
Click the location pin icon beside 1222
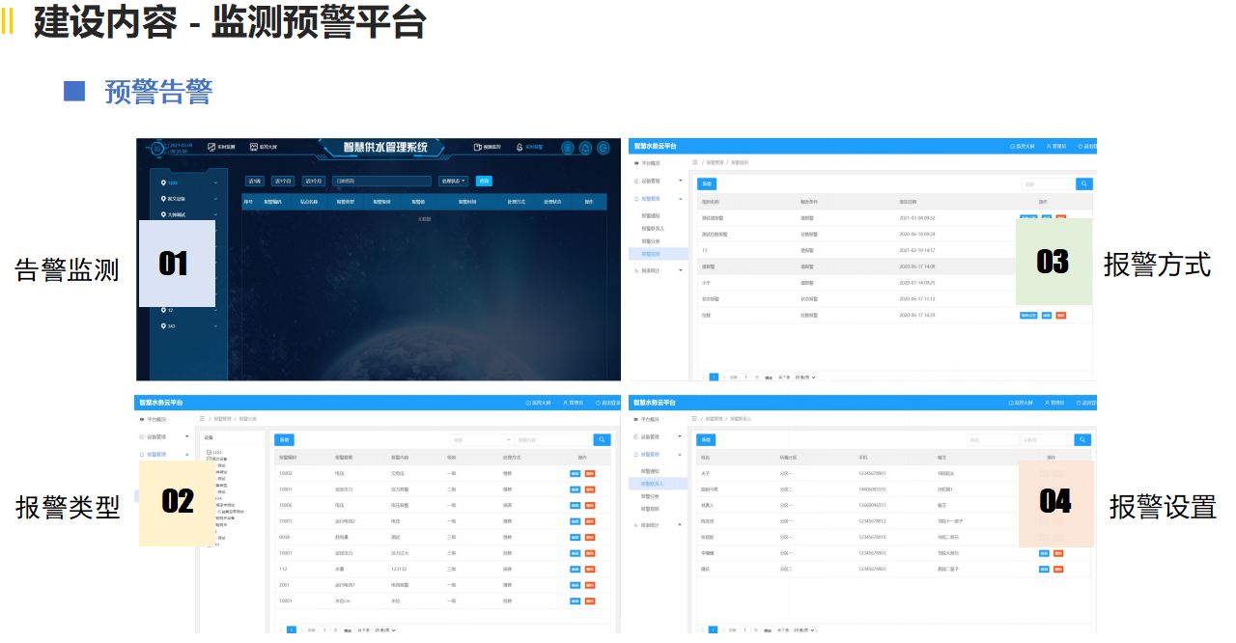click(164, 182)
